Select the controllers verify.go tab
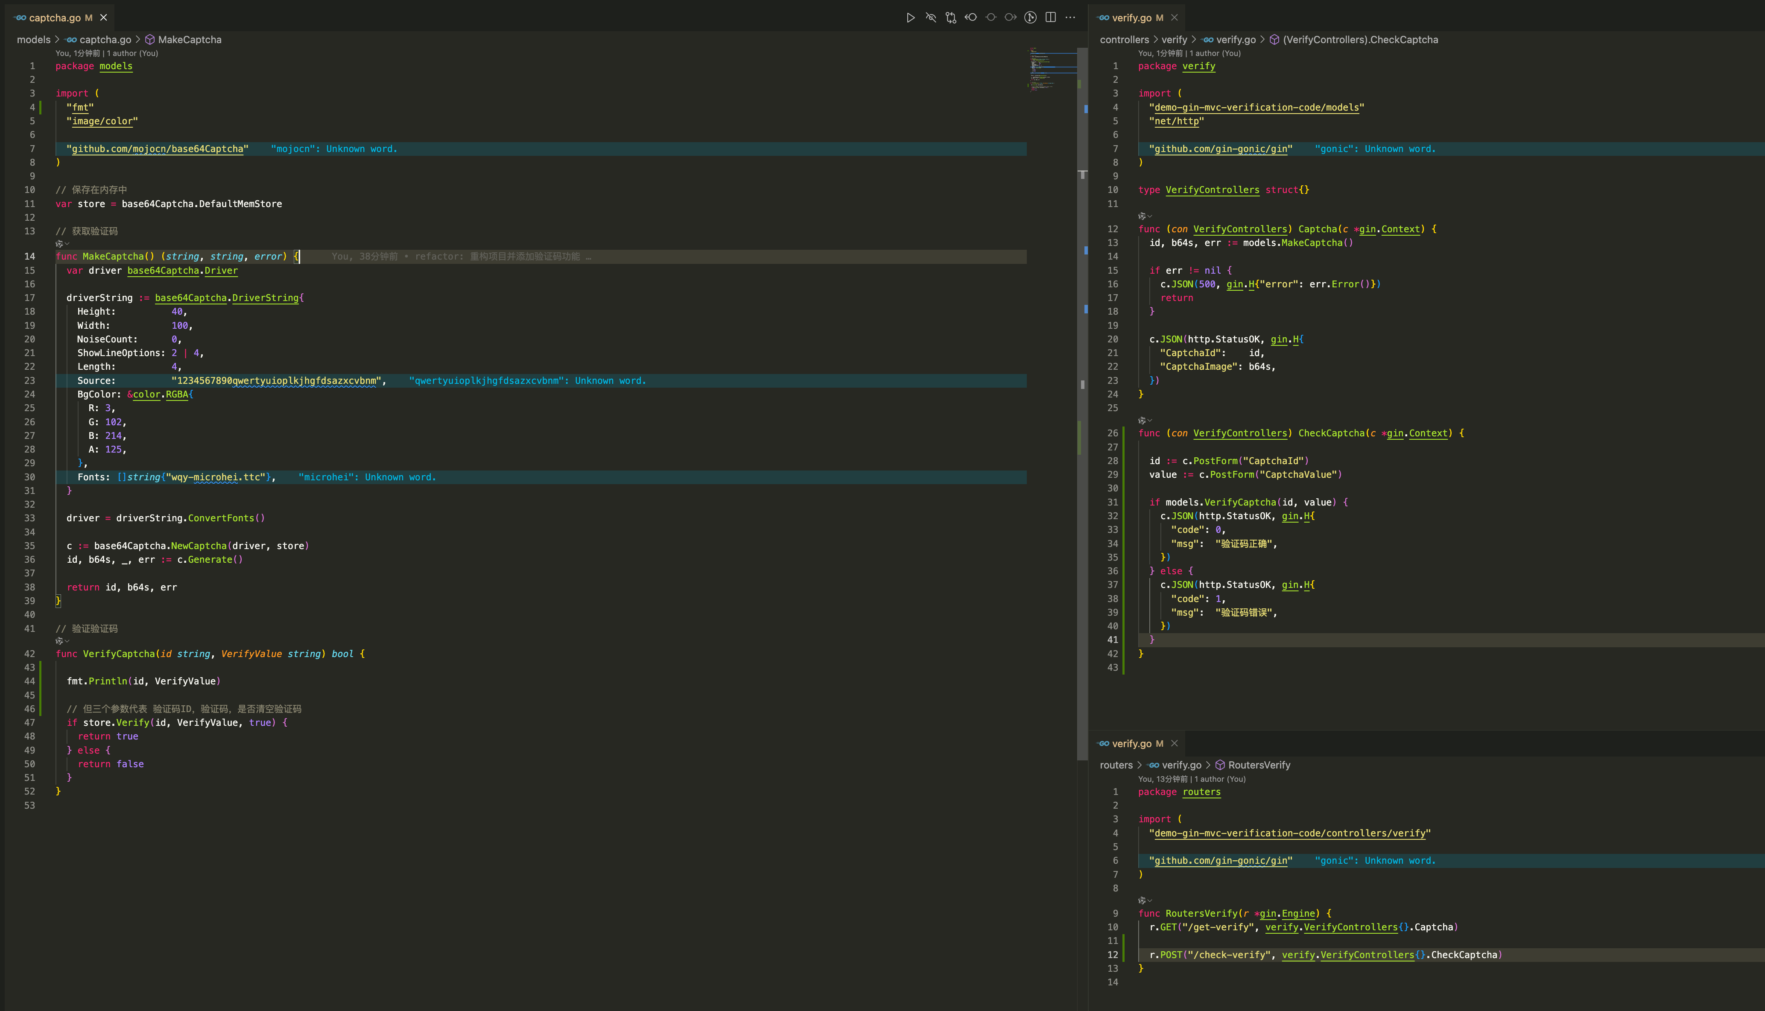The height and width of the screenshot is (1011, 1765). pyautogui.click(x=1137, y=18)
